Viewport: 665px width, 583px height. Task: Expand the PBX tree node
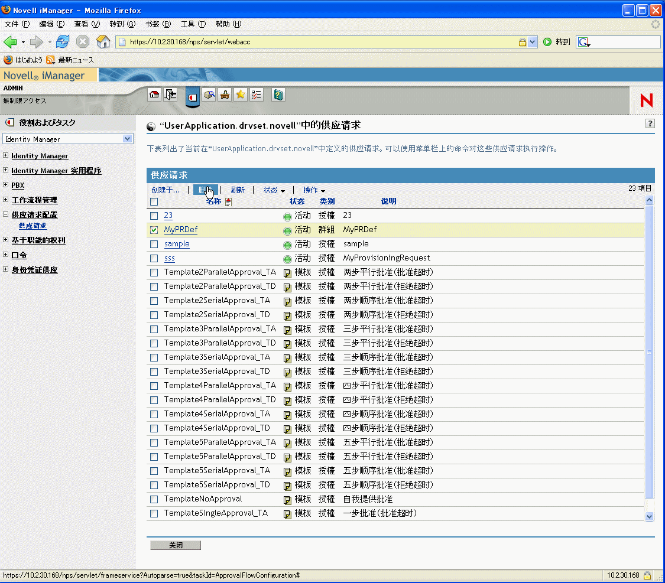5,185
